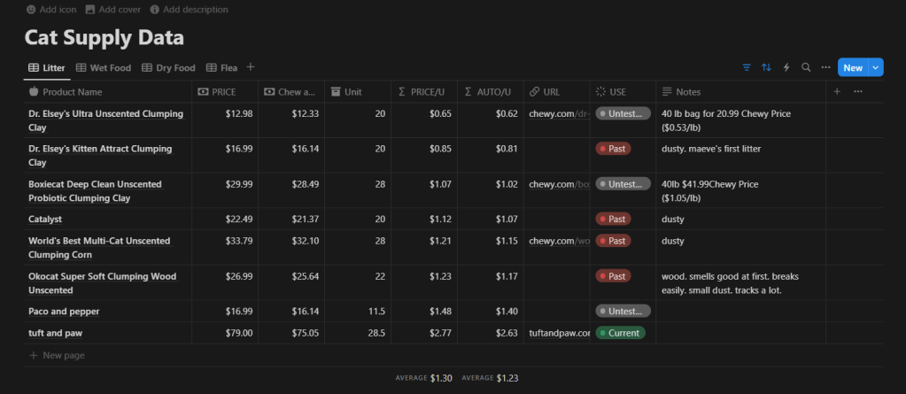Click the sort arrows icon

tap(766, 67)
